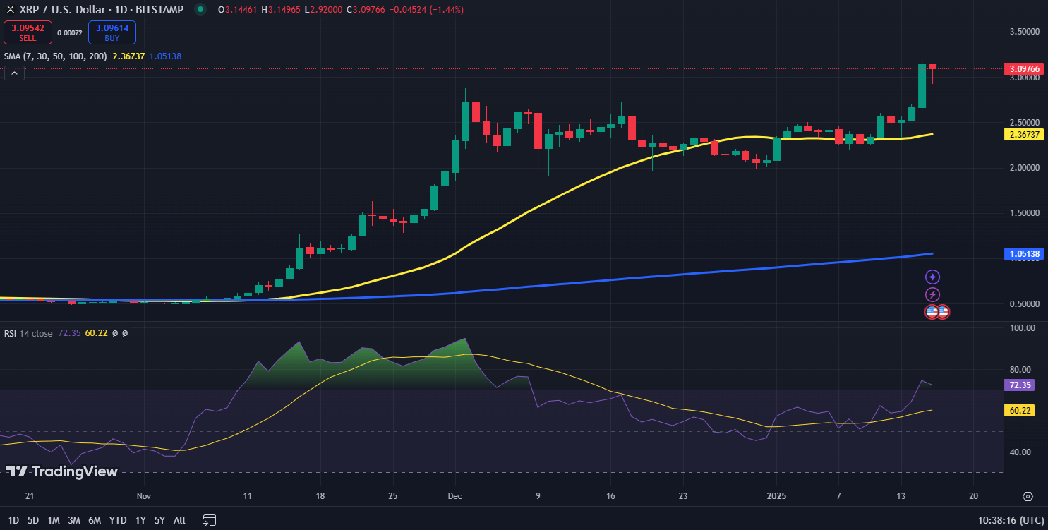Open the XRP / U.S. Dollar symbol title
Image resolution: width=1048 pixels, height=530 pixels.
point(100,9)
